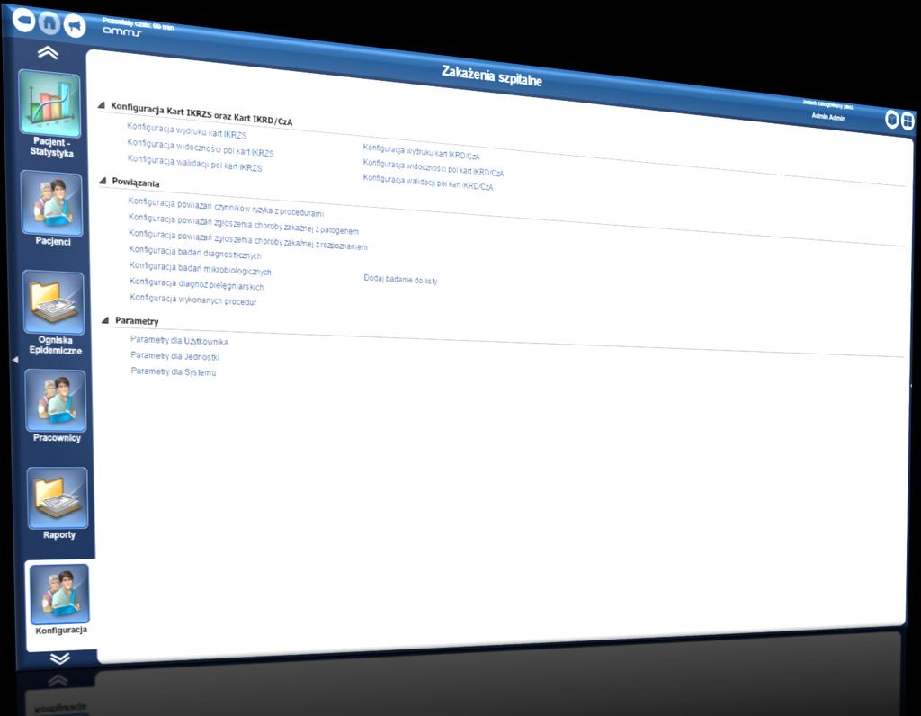This screenshot has height=716, width=921.
Task: Click the Pozostały czas session timer text
Action: (138, 23)
